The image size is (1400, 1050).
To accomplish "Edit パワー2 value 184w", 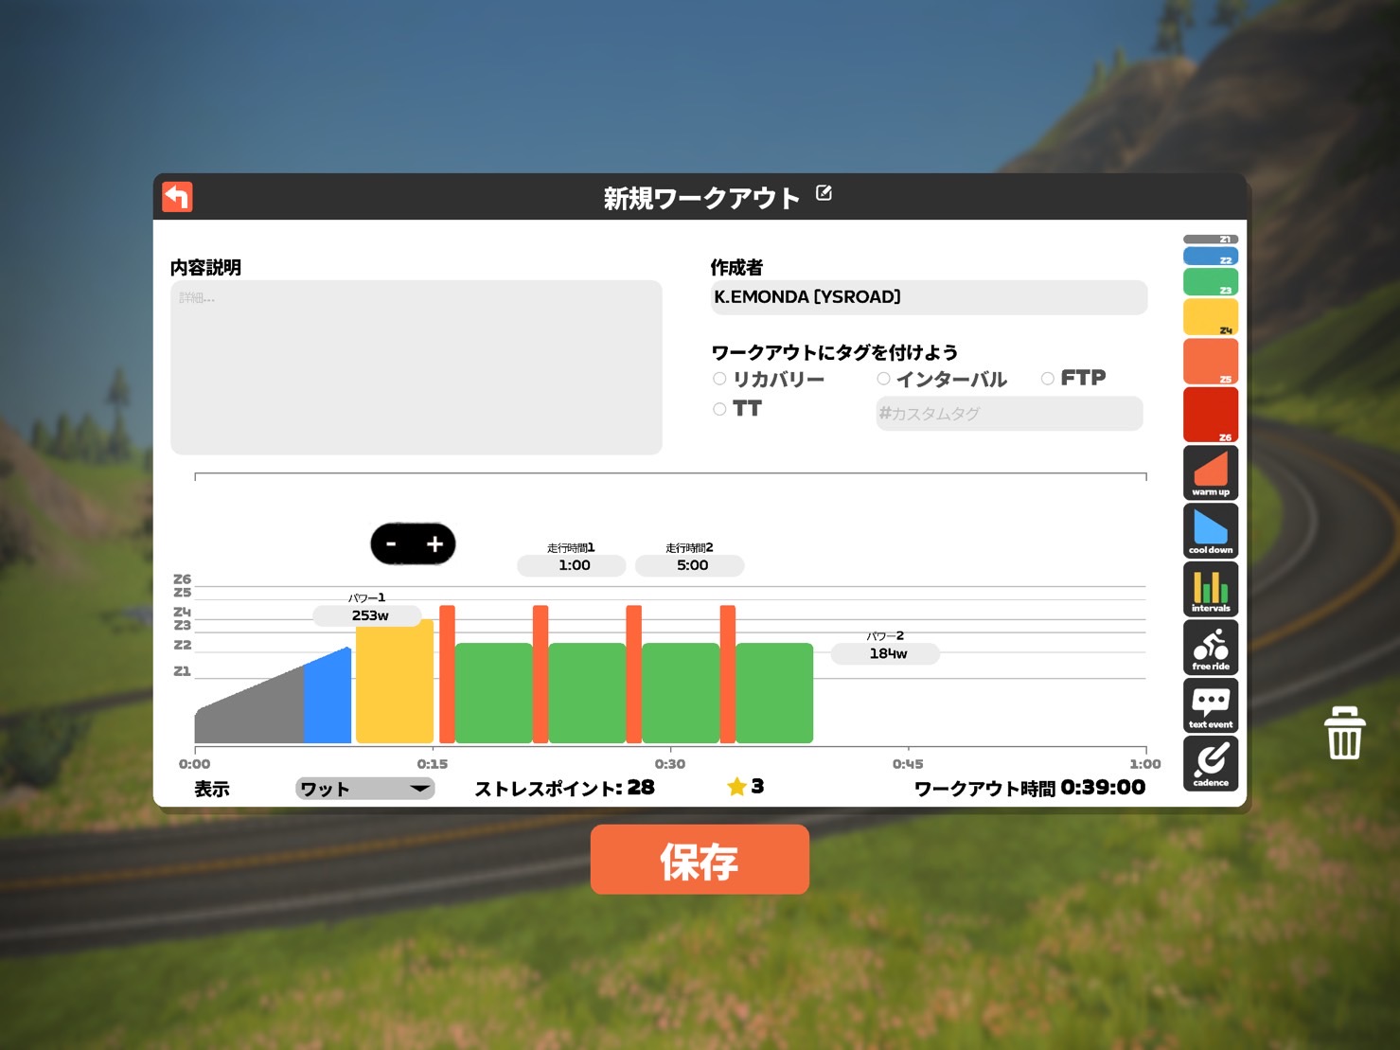I will click(886, 653).
